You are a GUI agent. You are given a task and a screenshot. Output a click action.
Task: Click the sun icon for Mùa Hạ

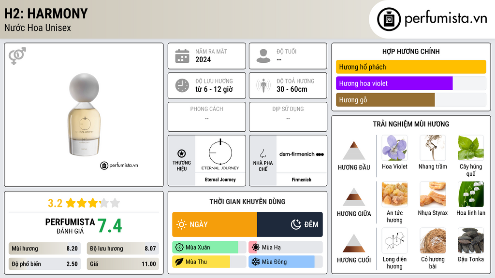coord(256,248)
